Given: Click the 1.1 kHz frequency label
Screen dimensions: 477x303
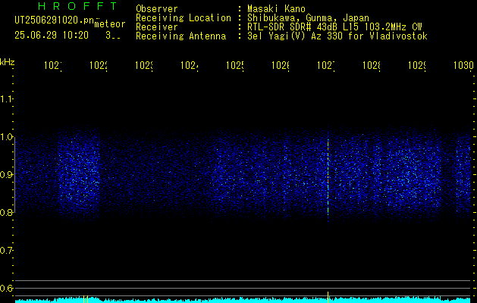Looking at the screenshot, I should click(6, 98).
